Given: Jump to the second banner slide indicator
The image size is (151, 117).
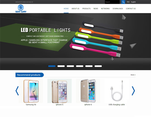Looking at the screenshot, I should click(61, 66).
